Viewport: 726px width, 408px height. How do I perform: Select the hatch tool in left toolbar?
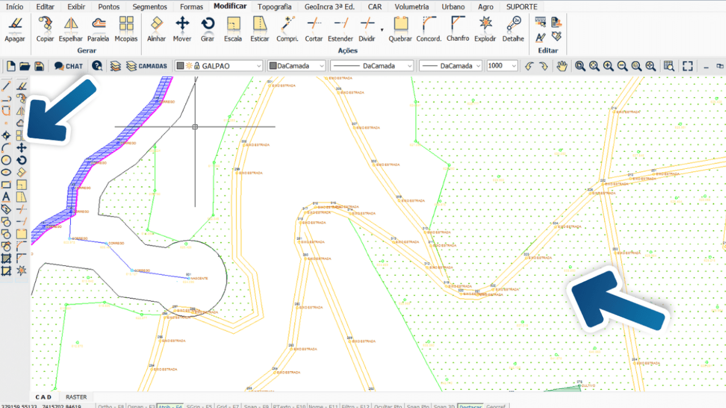pos(6,258)
